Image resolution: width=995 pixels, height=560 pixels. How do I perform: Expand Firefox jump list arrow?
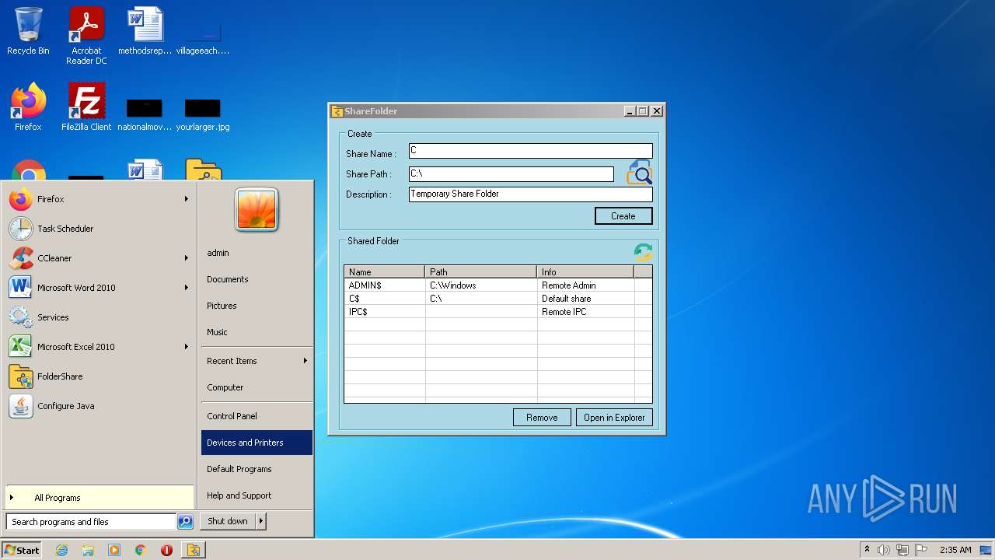tap(187, 199)
